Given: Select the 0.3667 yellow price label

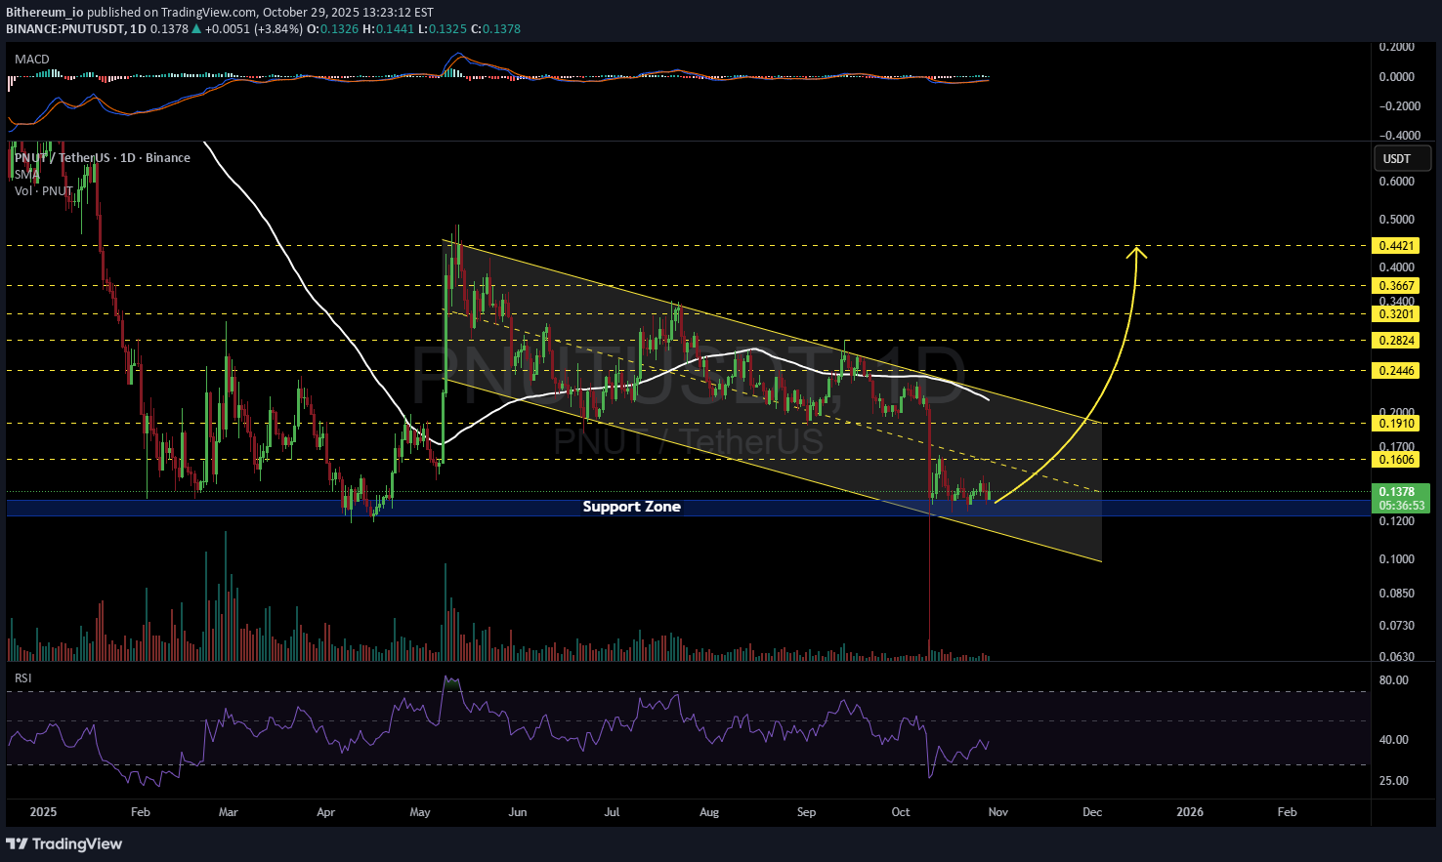Looking at the screenshot, I should [1395, 286].
